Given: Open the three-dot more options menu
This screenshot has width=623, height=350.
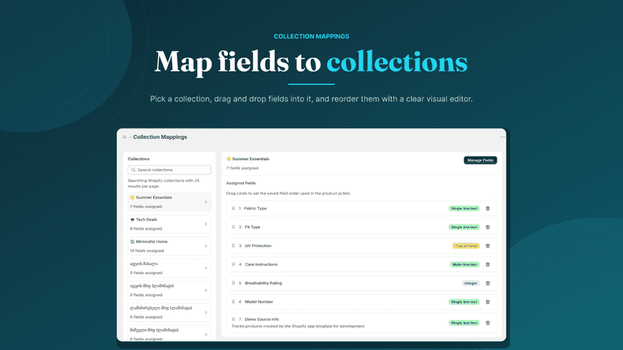Looking at the screenshot, I should [503, 137].
